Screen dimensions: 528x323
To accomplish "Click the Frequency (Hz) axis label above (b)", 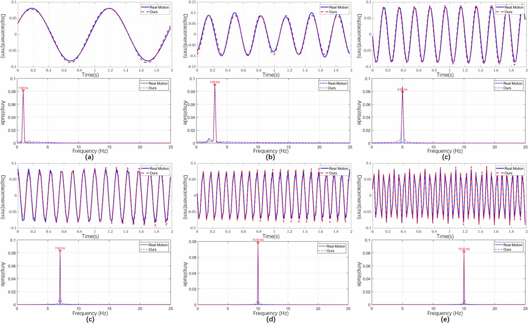I will pos(271,151).
